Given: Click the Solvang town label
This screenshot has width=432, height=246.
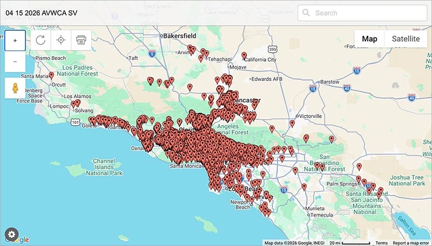Looking at the screenshot, I should click(x=84, y=111).
